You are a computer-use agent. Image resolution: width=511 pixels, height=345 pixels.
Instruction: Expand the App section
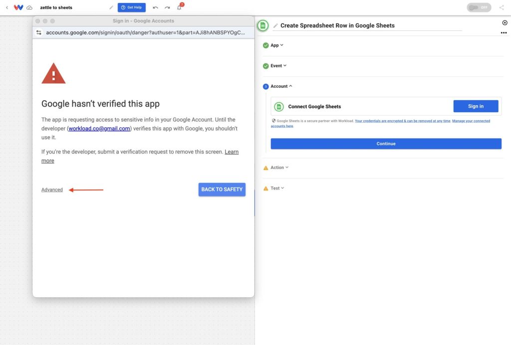pyautogui.click(x=276, y=45)
